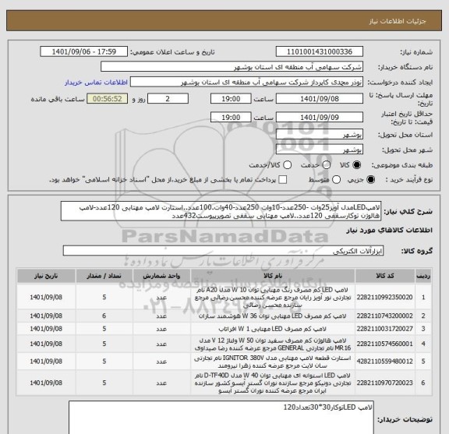
Task: Select the خدمت radio button
Action: [326, 165]
